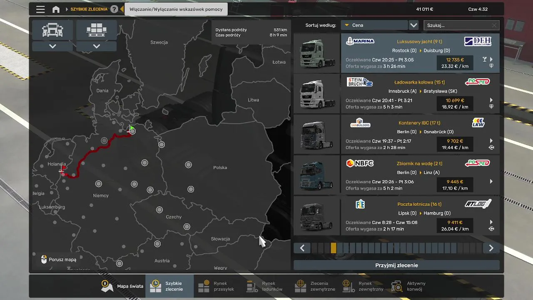Click the diamond valuable-cargo icon on yacht job
The height and width of the screenshot is (300, 533).
click(x=491, y=66)
